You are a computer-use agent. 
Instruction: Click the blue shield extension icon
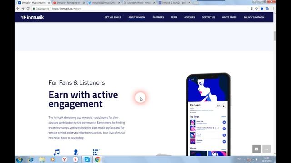point(262,9)
